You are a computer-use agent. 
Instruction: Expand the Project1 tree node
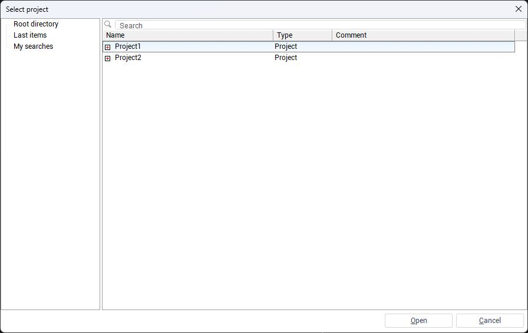point(107,47)
